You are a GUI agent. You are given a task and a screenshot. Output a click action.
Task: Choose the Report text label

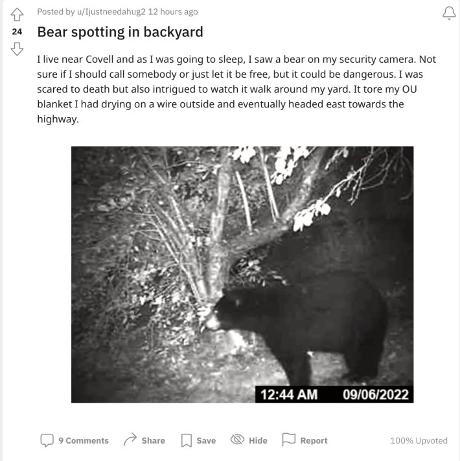tap(314, 440)
